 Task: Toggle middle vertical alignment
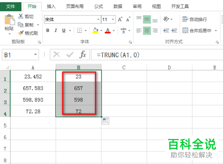(147, 19)
